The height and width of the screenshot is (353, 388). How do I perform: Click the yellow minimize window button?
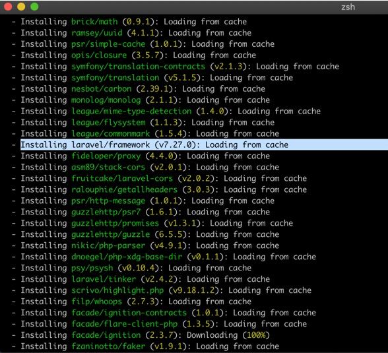tap(21, 7)
